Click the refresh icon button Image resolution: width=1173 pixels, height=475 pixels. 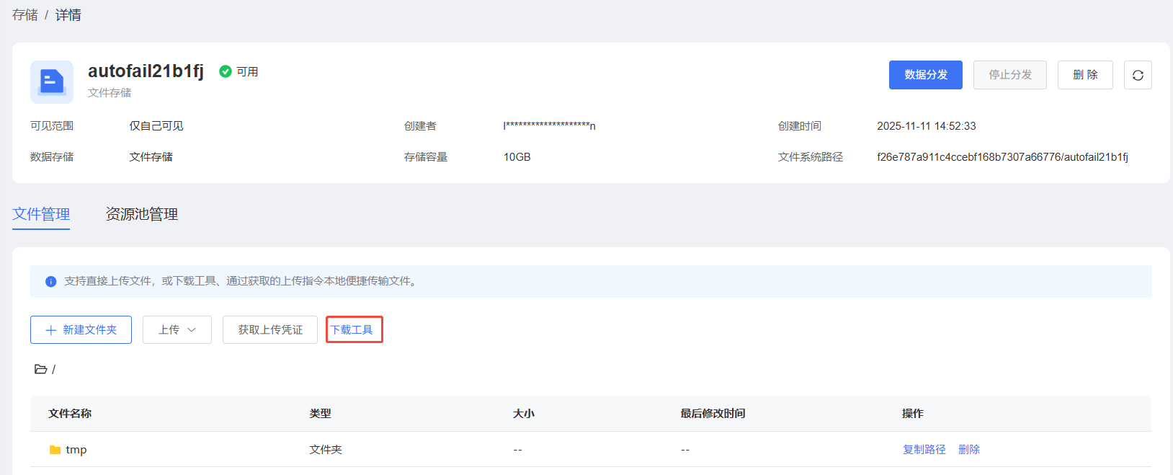tap(1138, 75)
